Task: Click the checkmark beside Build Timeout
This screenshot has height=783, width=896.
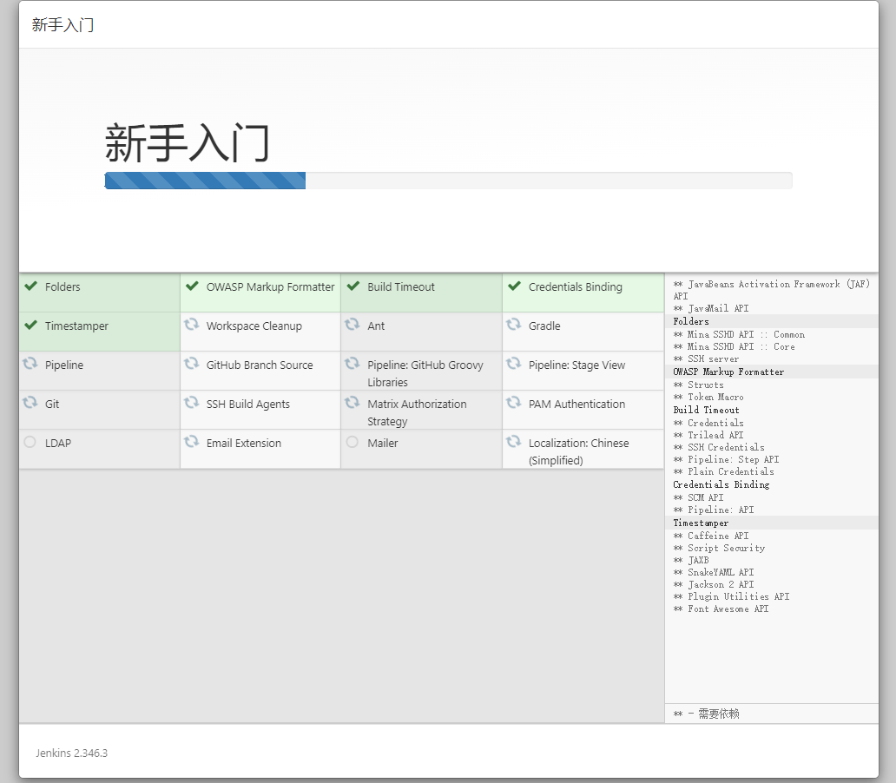Action: tap(352, 286)
